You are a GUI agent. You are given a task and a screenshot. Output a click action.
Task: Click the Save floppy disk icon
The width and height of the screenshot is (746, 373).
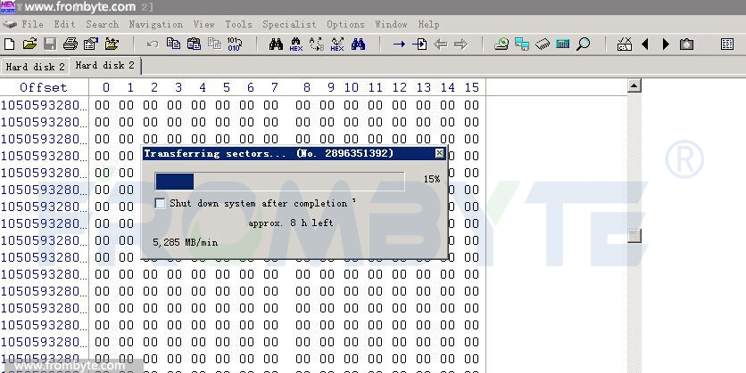[50, 45]
